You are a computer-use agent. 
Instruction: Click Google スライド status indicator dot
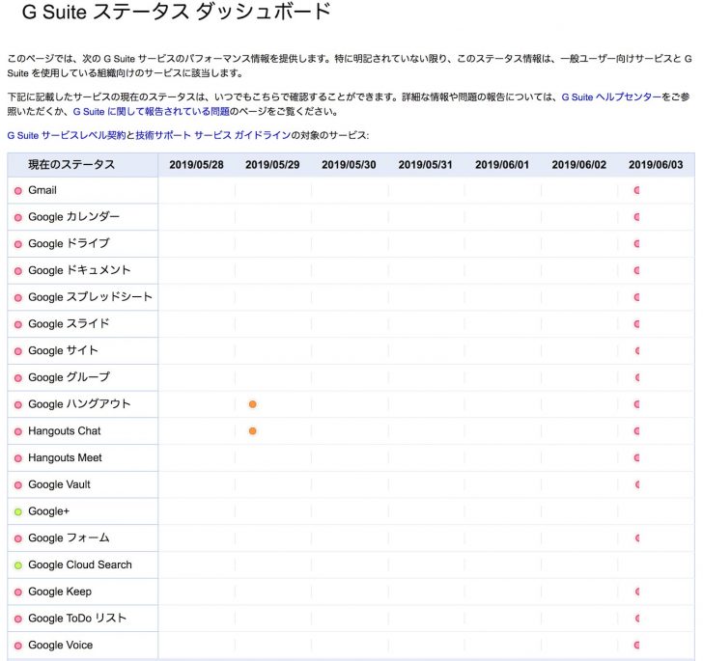point(18,324)
